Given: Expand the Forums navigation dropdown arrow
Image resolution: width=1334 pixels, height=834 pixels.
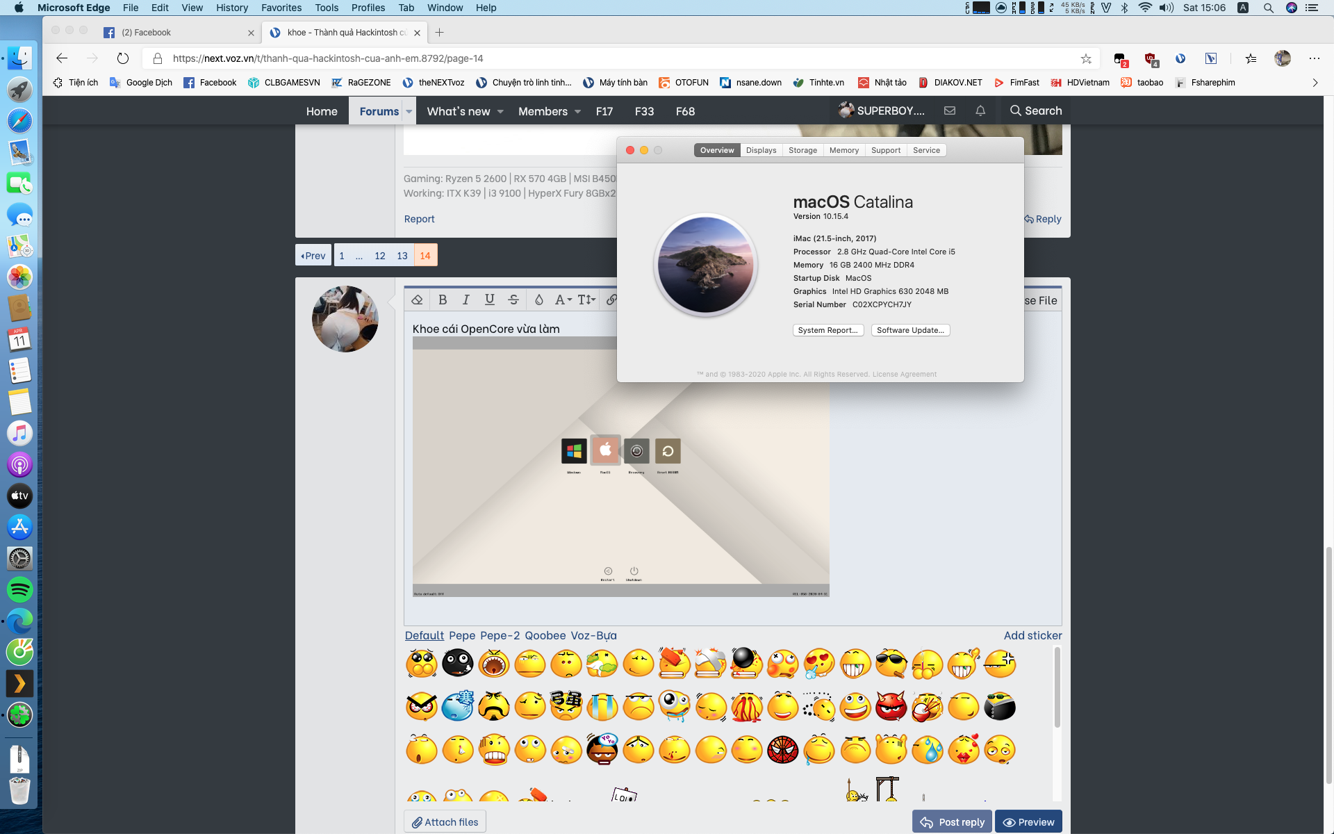Looking at the screenshot, I should [409, 111].
